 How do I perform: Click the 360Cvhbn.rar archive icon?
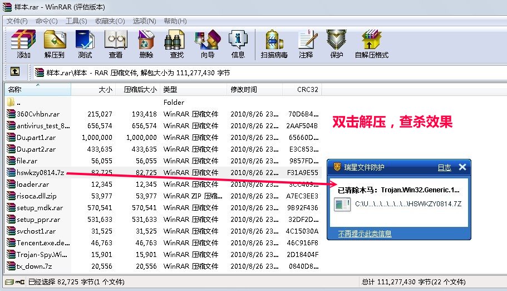11,114
